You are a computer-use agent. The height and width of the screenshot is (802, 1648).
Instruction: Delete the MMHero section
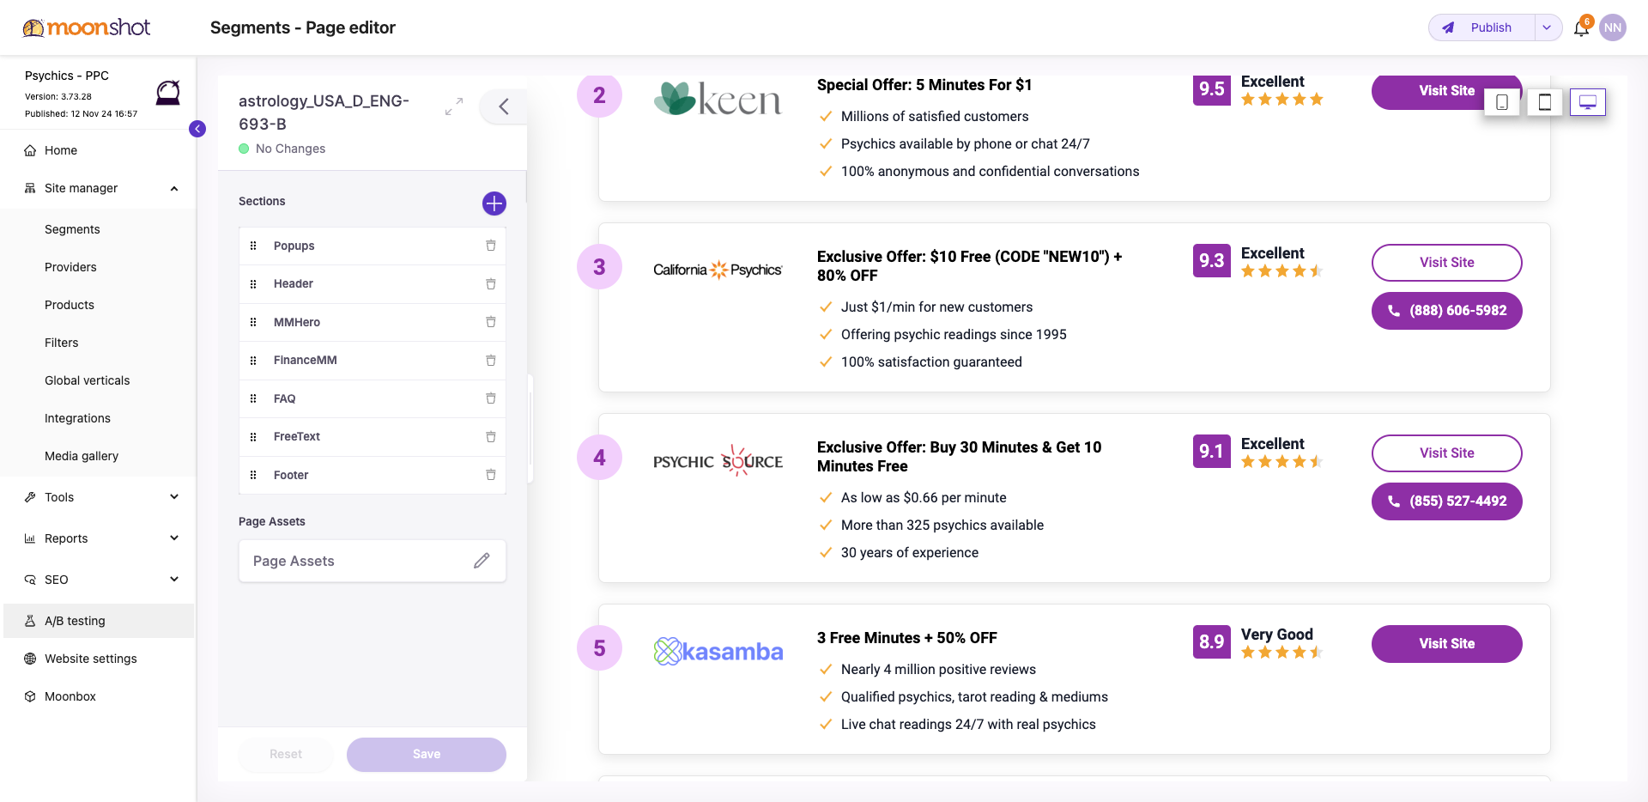pyautogui.click(x=491, y=322)
